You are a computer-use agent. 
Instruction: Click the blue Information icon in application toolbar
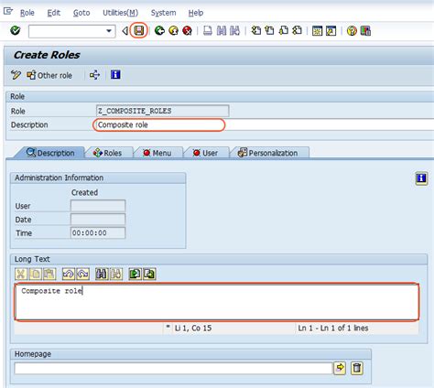[x=115, y=74]
